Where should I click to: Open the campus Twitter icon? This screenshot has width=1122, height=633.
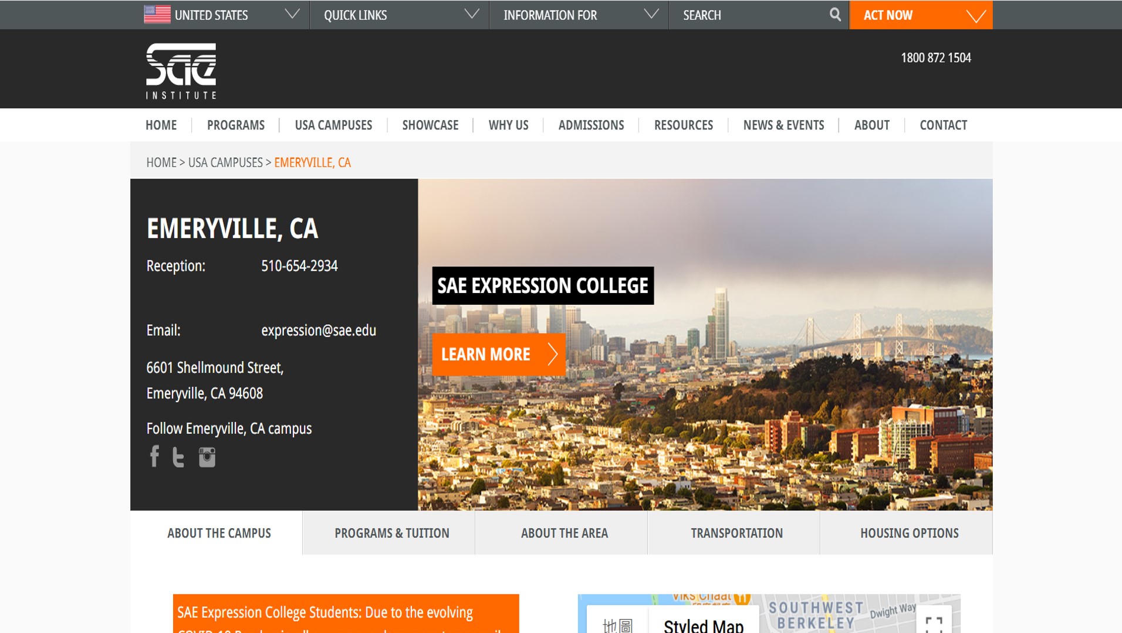[x=178, y=457]
